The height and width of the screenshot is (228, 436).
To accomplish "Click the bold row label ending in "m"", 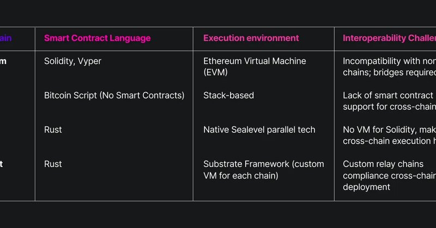I will tap(3, 61).
